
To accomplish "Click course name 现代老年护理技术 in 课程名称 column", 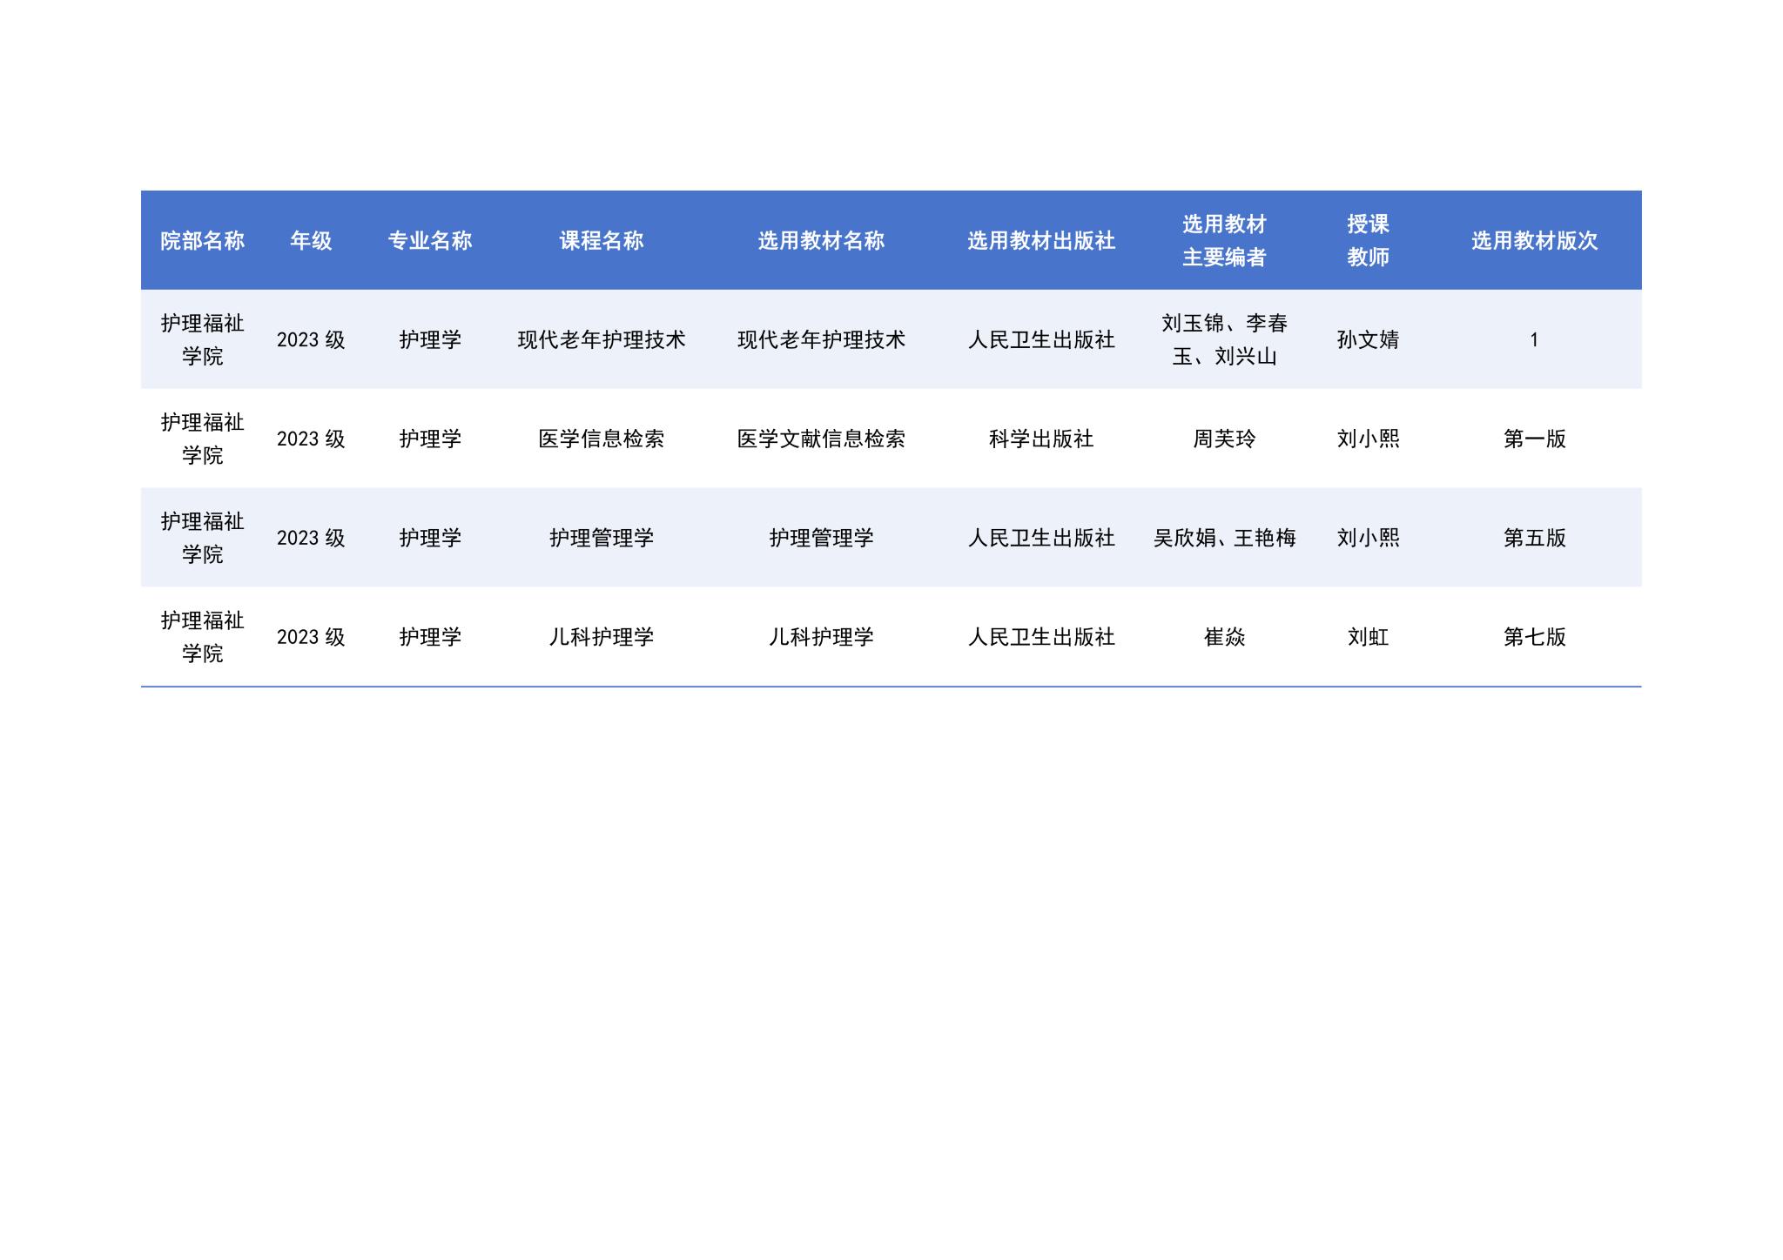I will tap(602, 340).
